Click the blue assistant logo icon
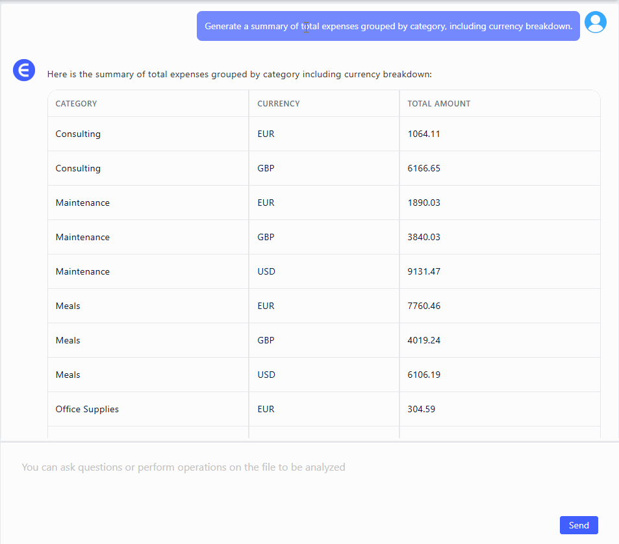 (x=24, y=70)
